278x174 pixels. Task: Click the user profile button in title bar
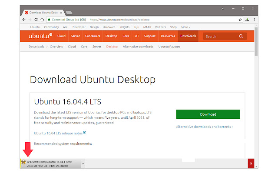coord(222,9)
